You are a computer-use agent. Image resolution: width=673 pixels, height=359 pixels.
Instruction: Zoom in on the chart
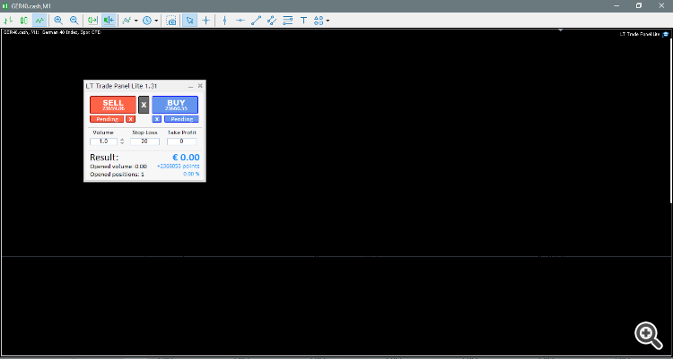(x=58, y=20)
